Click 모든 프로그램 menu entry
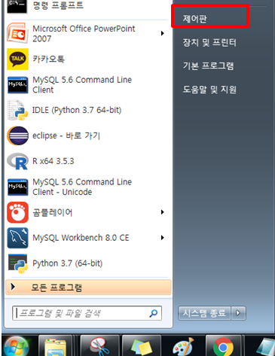Image resolution: width=275 pixels, height=356 pixels. coord(88,288)
